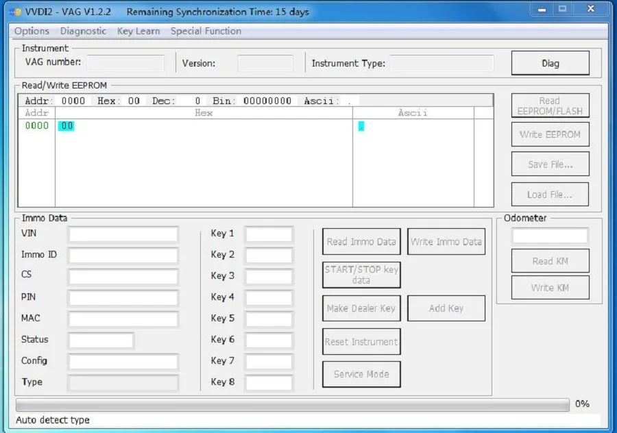Click the Diag button
617x433 pixels.
point(550,63)
